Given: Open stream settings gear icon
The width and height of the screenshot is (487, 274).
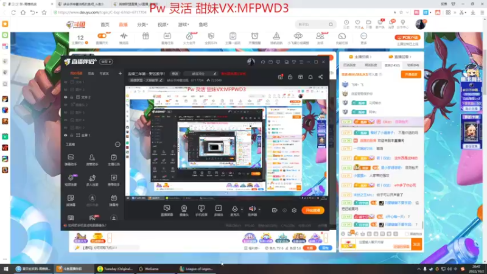Looking at the screenshot, I should [x=294, y=210].
